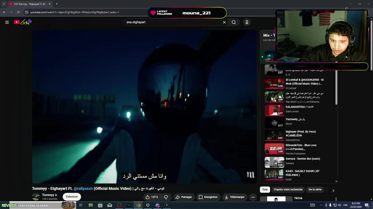Show hidden system tray icons
Image resolution: width=373 pixels, height=209 pixels.
click(x=321, y=205)
